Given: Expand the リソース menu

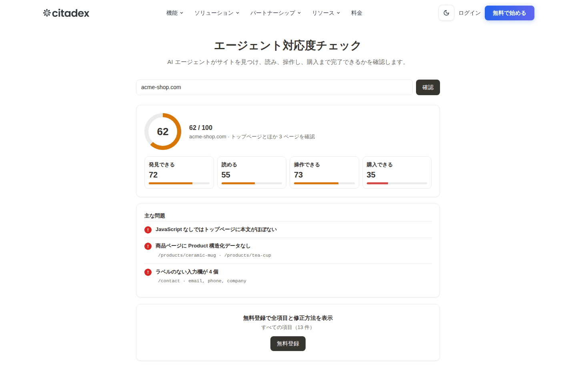Looking at the screenshot, I should point(326,13).
